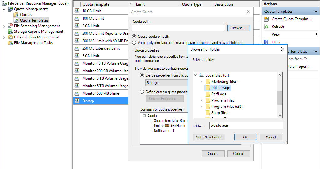The height and width of the screenshot is (169, 320).
Task: Expand the Program Files folder
Action: click(x=201, y=100)
